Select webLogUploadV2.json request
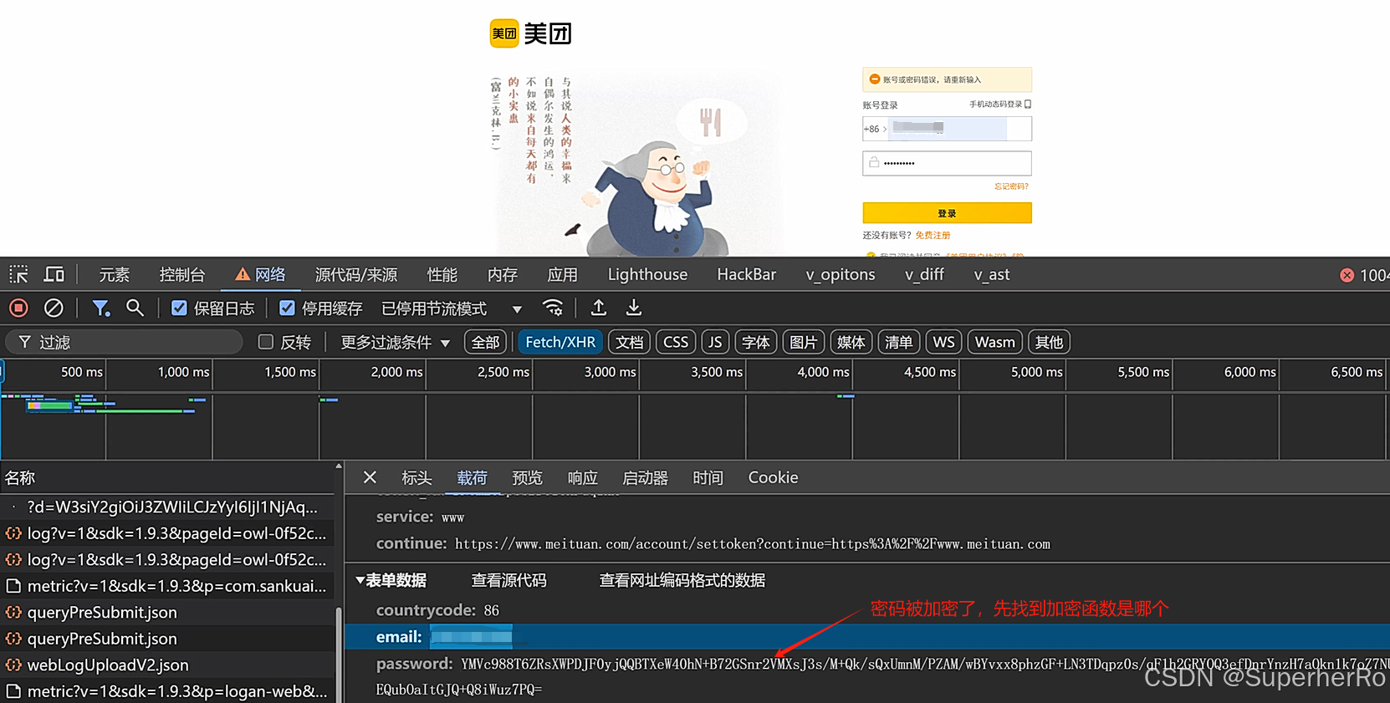 [x=167, y=665]
